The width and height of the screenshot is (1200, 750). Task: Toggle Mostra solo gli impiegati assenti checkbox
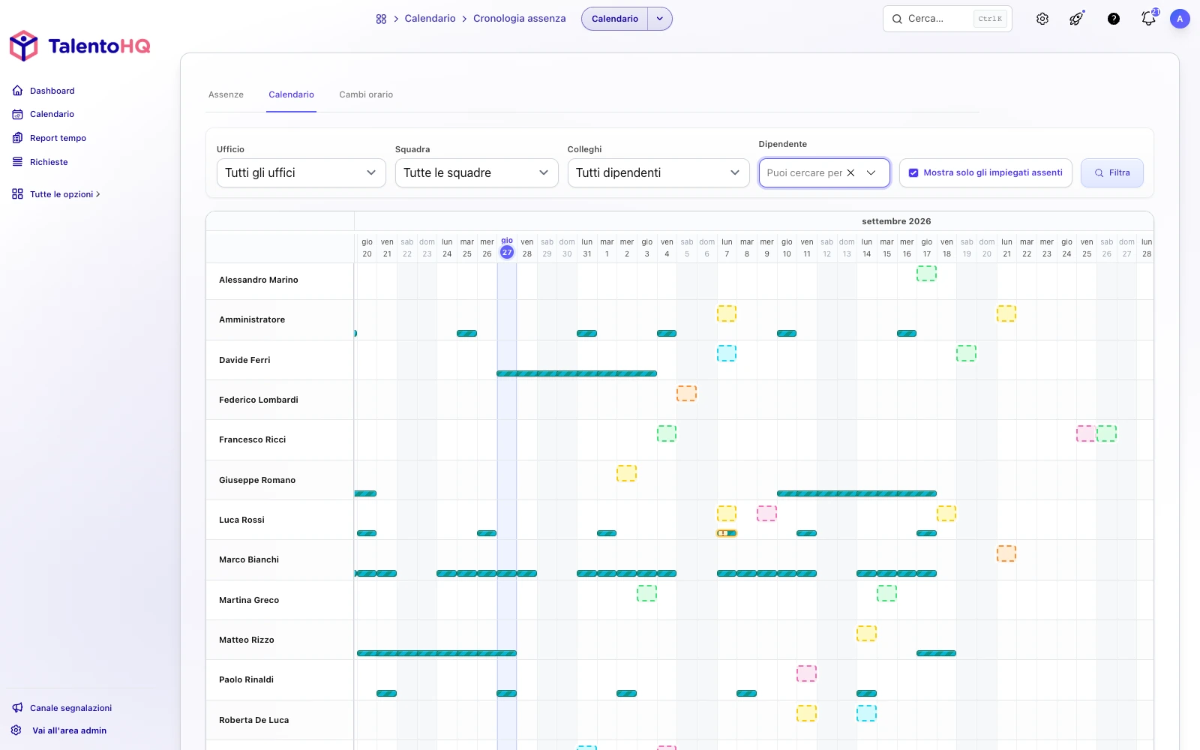point(913,172)
